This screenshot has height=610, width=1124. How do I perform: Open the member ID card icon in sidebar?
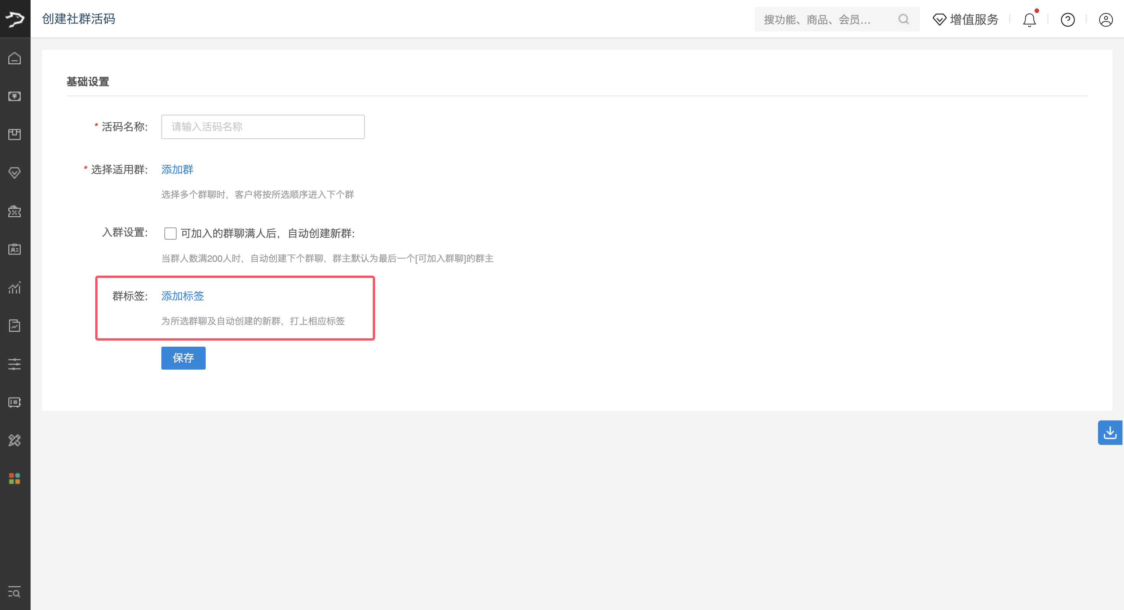(x=15, y=249)
